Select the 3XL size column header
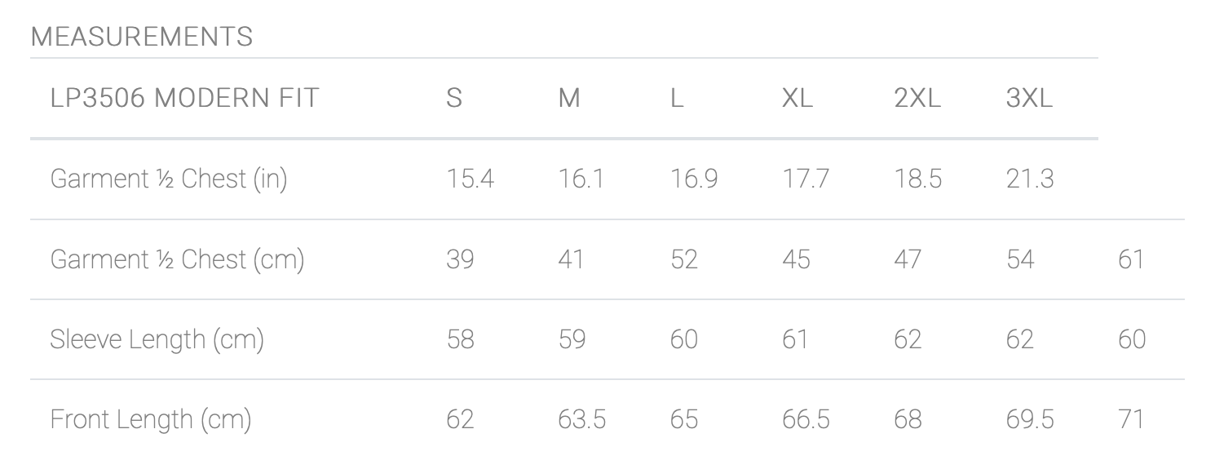 pos(1029,99)
